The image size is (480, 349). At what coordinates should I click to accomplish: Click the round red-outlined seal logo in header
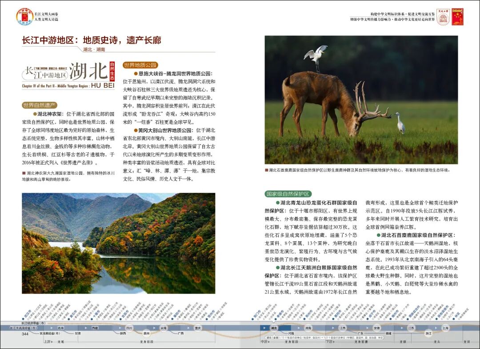pyautogui.click(x=443, y=17)
